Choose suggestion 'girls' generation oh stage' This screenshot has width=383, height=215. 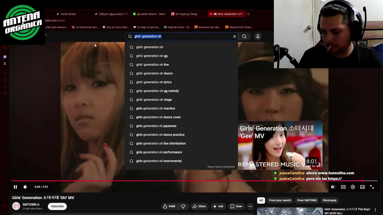tap(181, 100)
